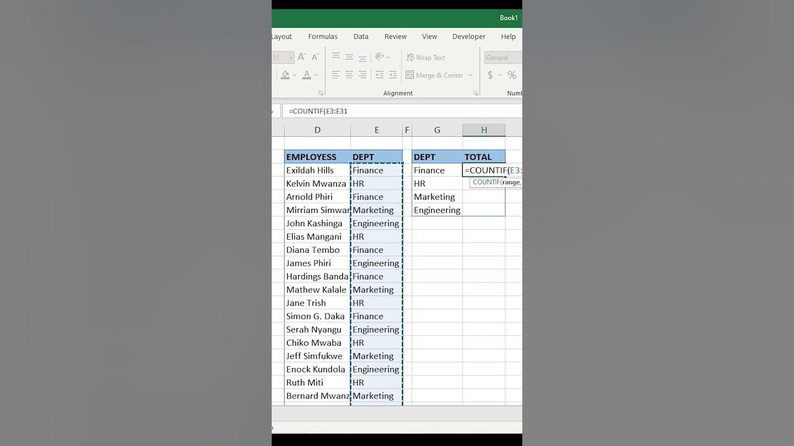Screen dimensions: 794x446
Task: Click cell containing Jeff Simfukwe
Action: (318, 356)
